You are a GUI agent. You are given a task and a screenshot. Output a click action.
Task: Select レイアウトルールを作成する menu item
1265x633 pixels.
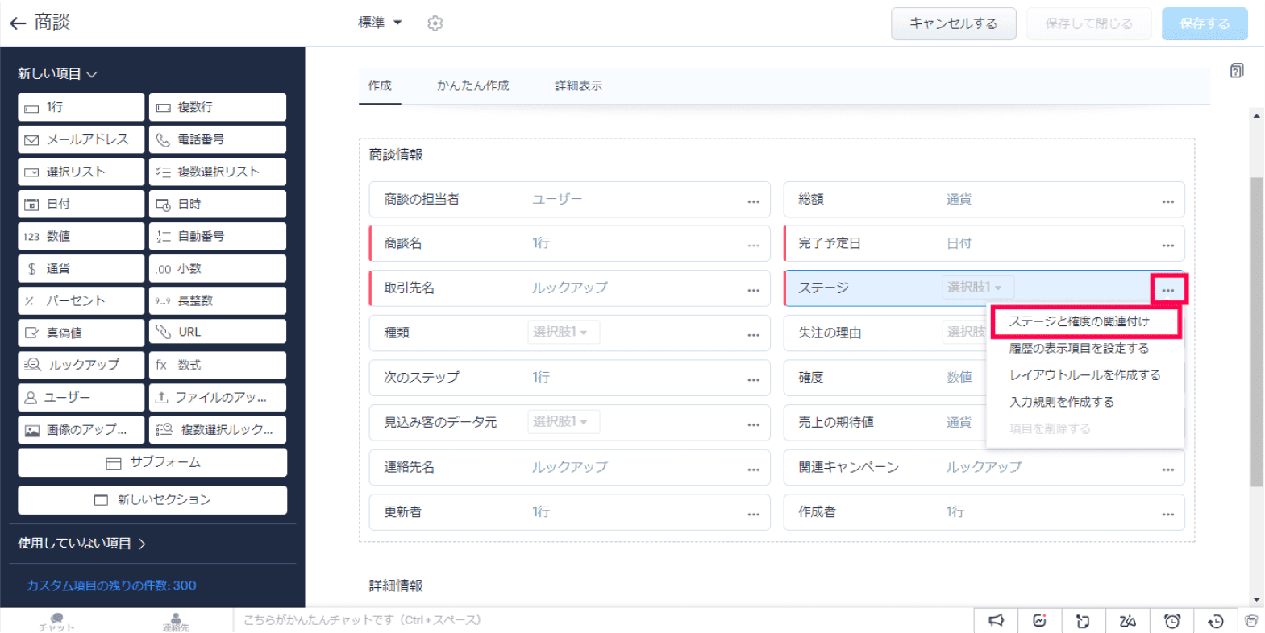pos(1085,374)
